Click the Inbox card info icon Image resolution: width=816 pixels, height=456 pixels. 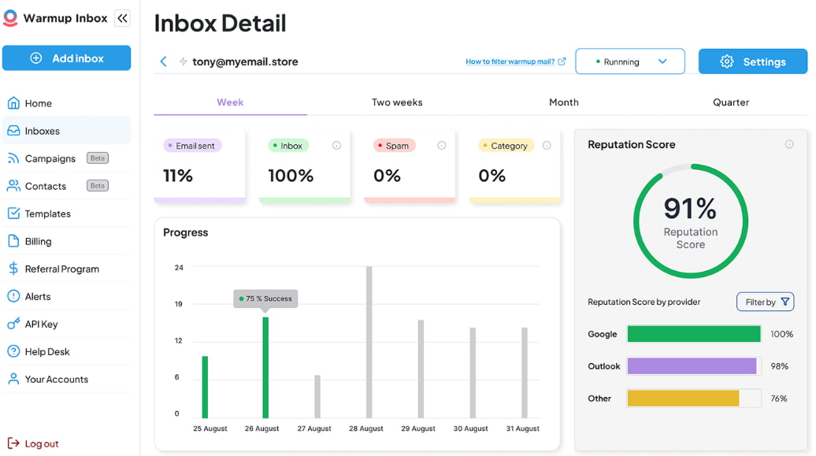[336, 146]
